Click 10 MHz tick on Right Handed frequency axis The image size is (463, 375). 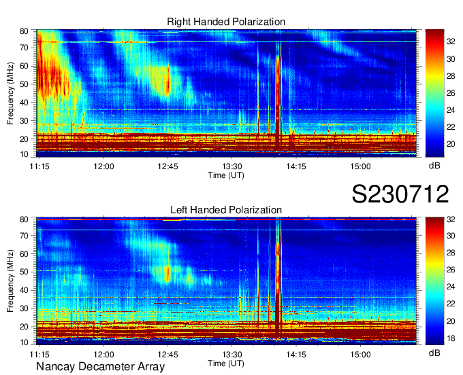click(24, 154)
